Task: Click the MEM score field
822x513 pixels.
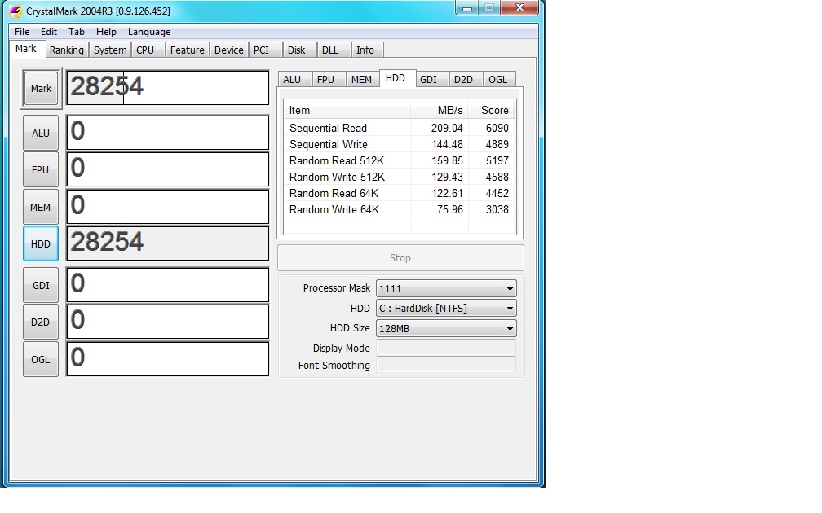Action: (168, 207)
